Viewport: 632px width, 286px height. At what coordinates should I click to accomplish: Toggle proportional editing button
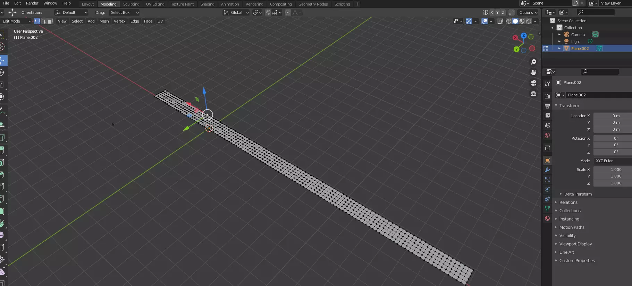point(287,12)
